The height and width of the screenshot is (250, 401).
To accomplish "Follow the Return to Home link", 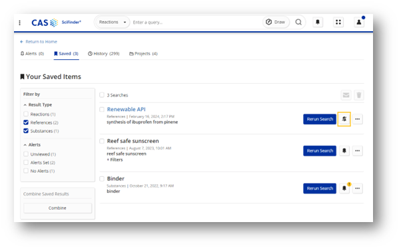I will coord(39,42).
